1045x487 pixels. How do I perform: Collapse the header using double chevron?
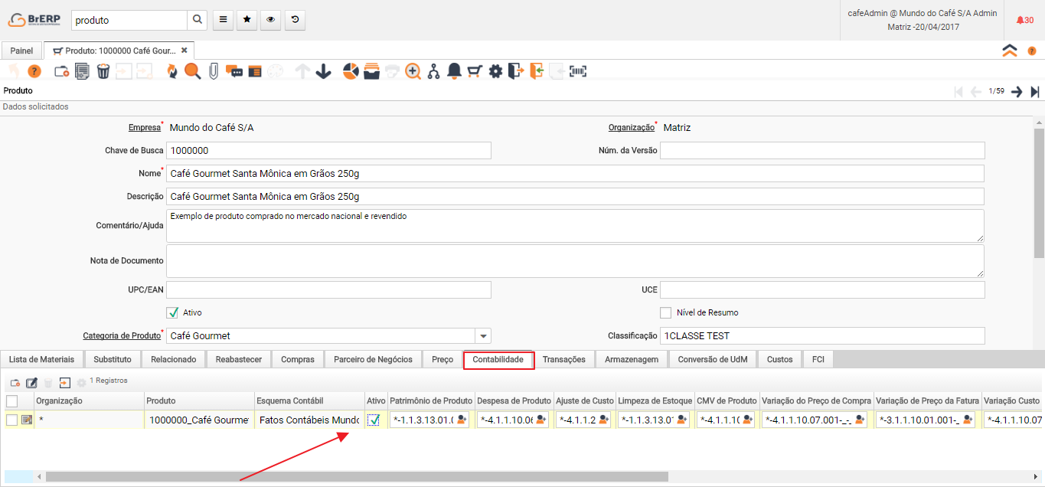click(x=1010, y=51)
